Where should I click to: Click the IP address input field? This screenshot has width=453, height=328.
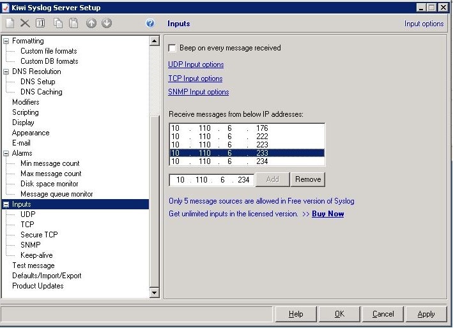[211, 180]
